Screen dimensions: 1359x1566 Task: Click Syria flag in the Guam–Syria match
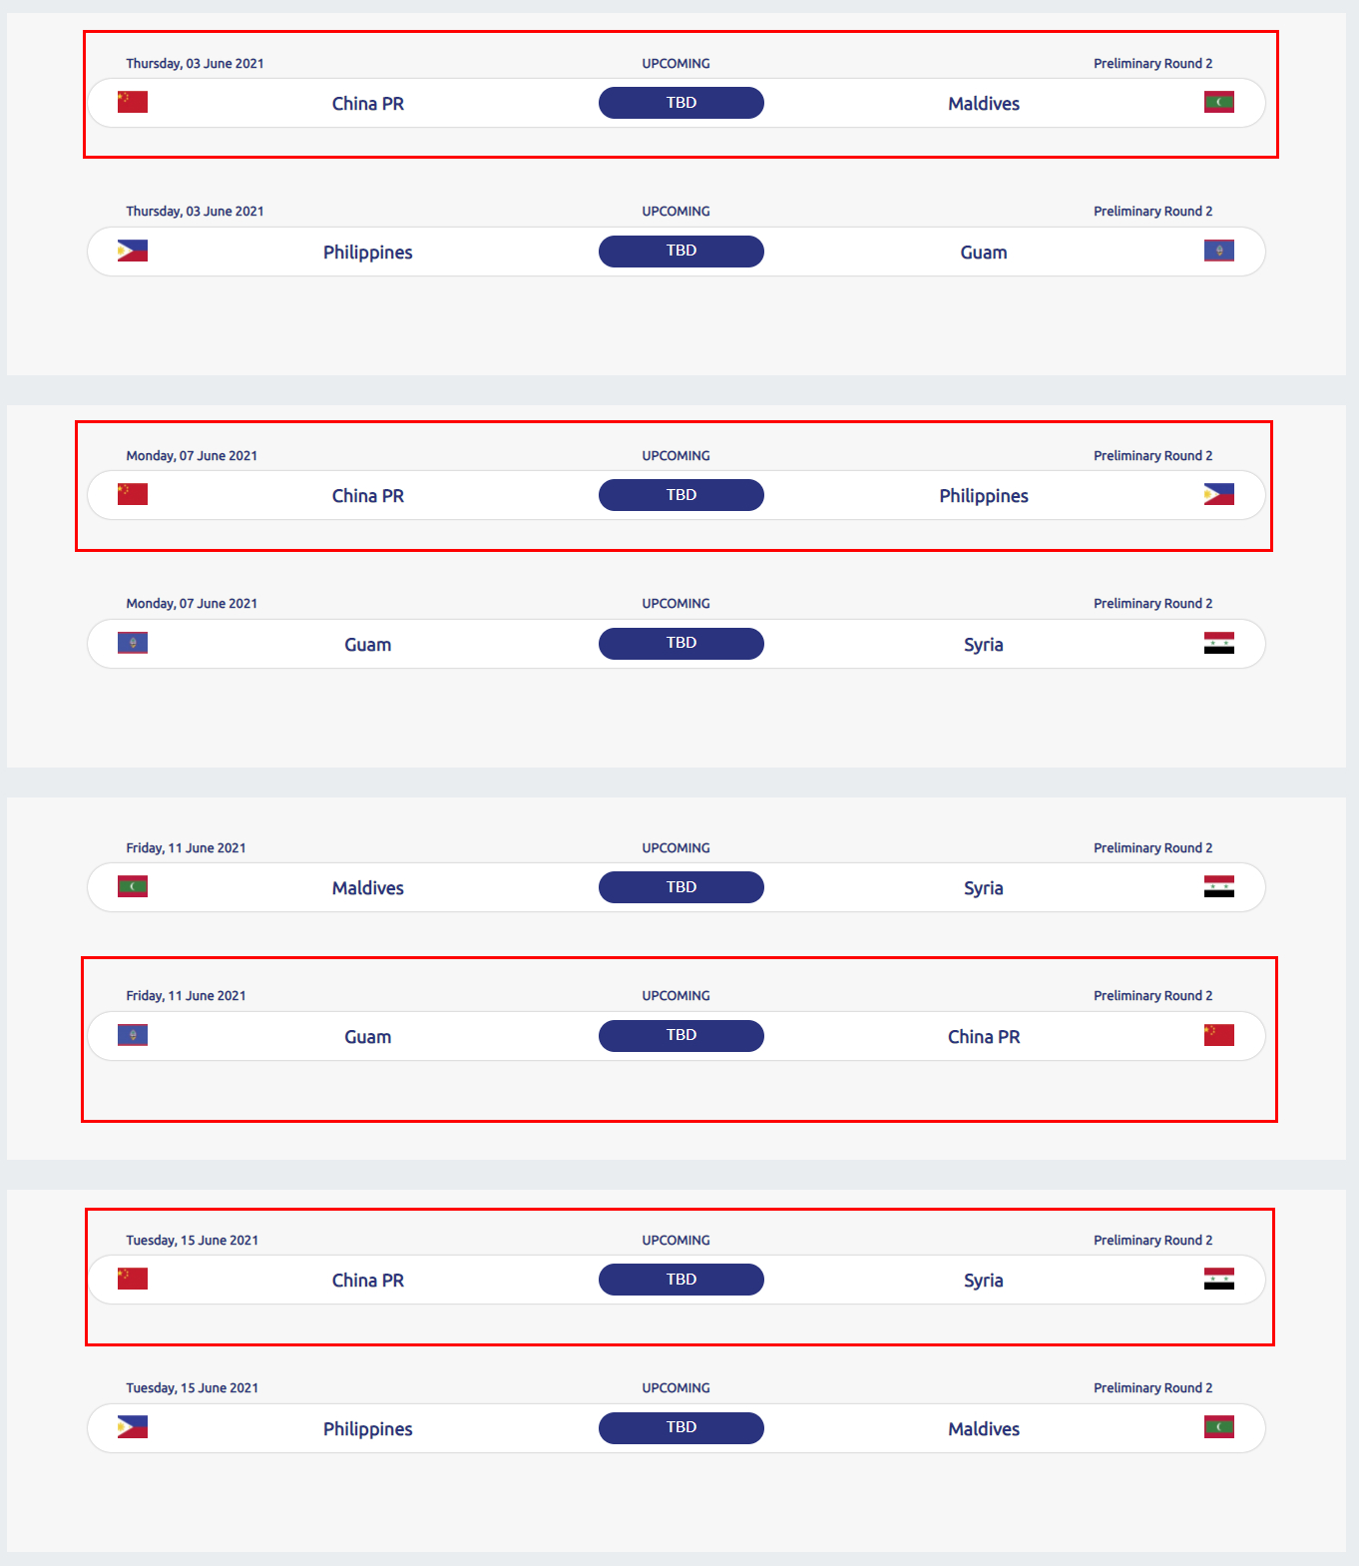[x=1218, y=643]
